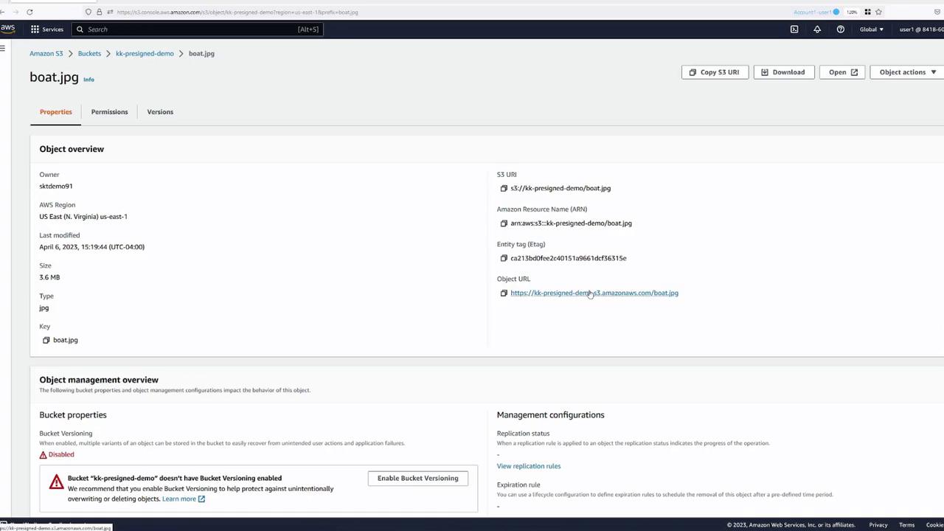
Task: Launch AWS CloudShell from the top bar
Action: (794, 29)
